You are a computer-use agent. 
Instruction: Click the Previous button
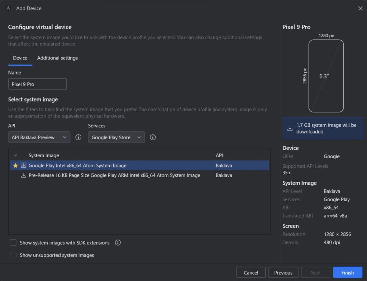click(x=283, y=272)
